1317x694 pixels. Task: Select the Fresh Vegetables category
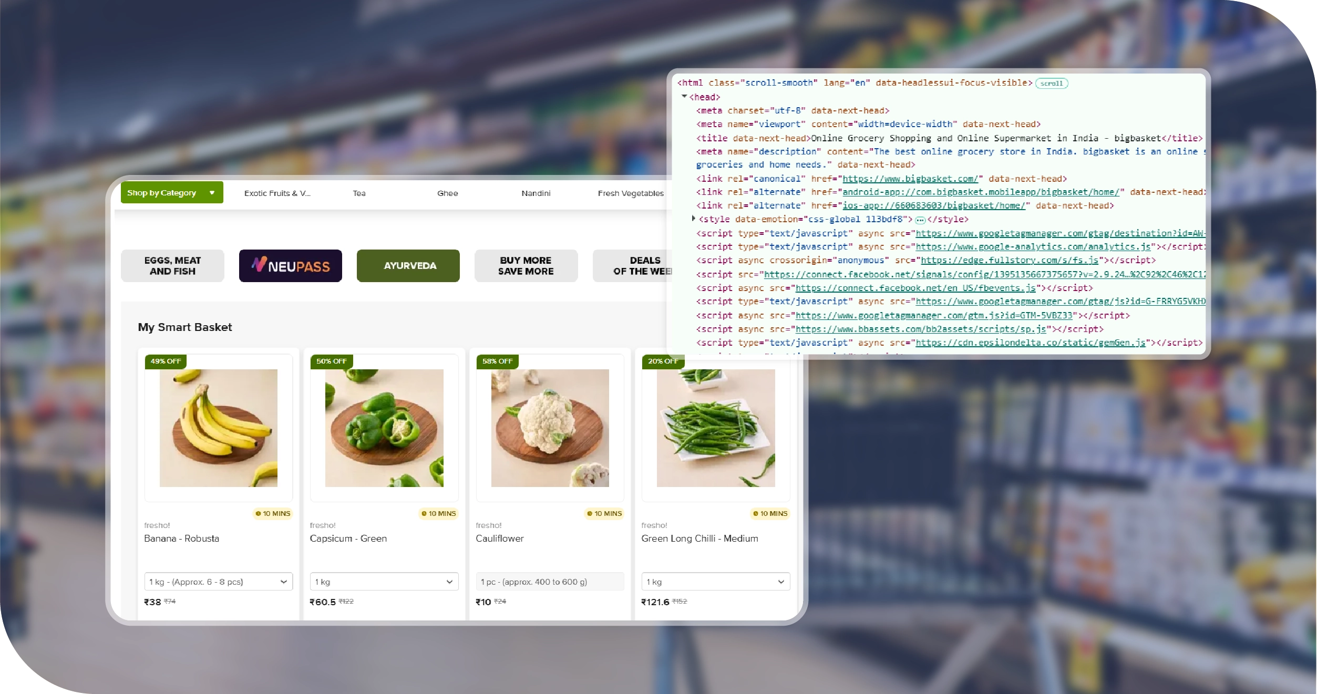pos(630,193)
